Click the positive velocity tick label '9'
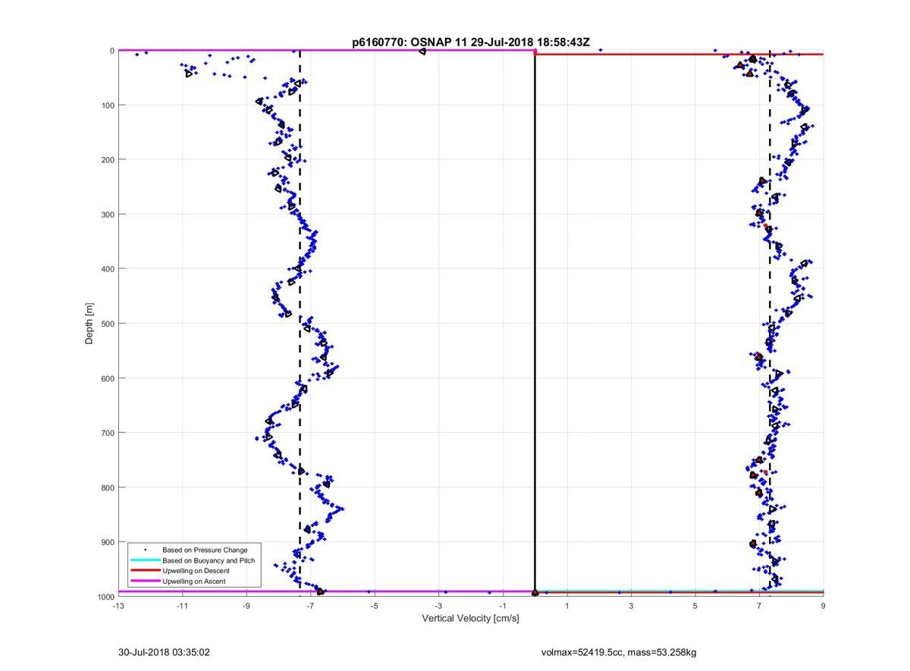Viewport: 910px width, 671px height. [x=824, y=606]
